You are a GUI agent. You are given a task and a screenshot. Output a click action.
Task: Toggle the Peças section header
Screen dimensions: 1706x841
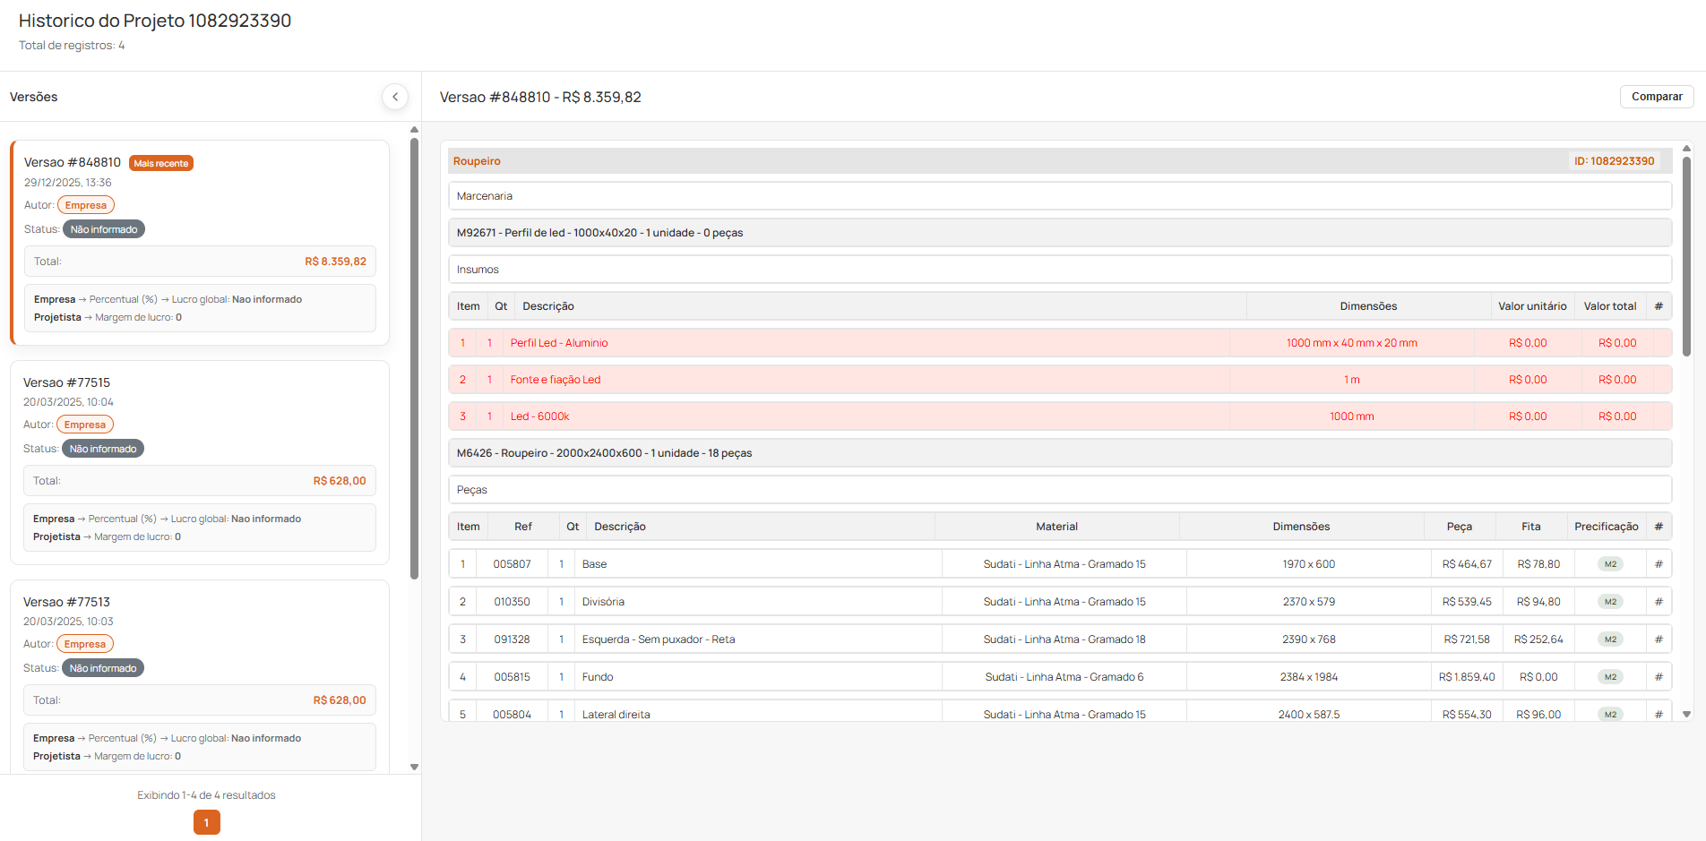point(1059,490)
